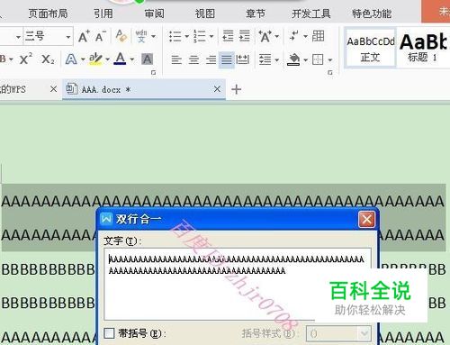
Task: Expand borders dropdown arrow
Action: pyautogui.click(x=330, y=59)
